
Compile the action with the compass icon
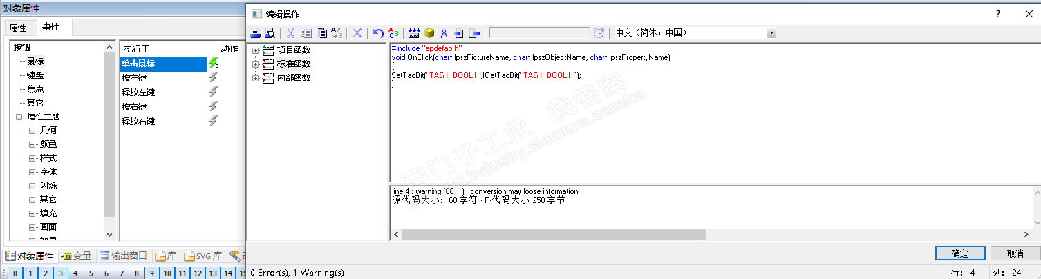coord(444,32)
